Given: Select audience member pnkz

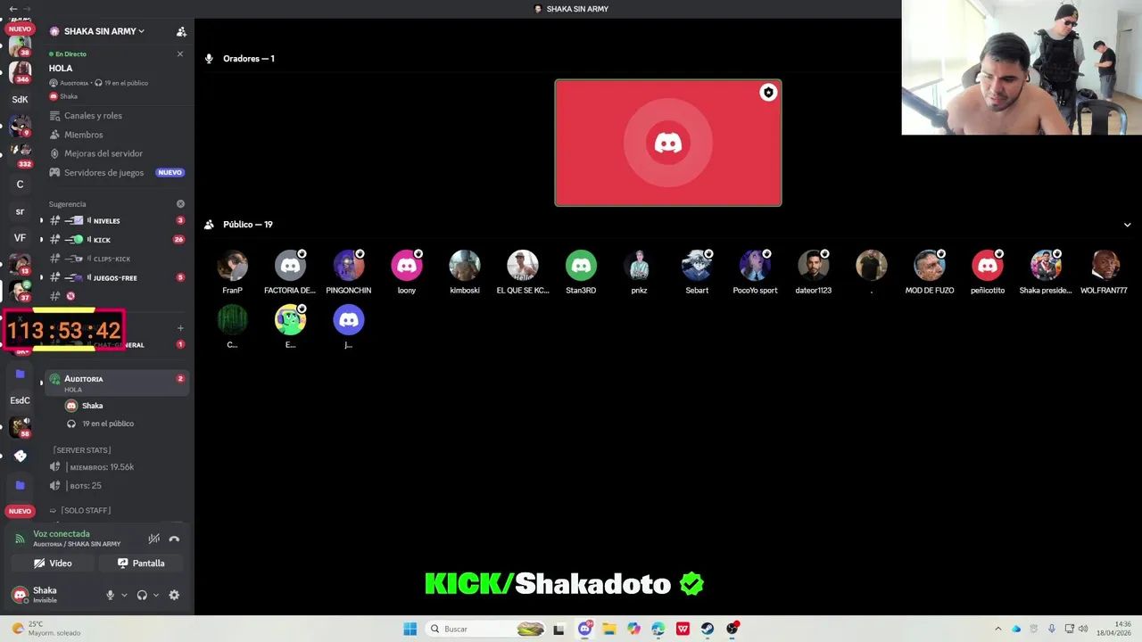Looking at the screenshot, I should coord(639,272).
